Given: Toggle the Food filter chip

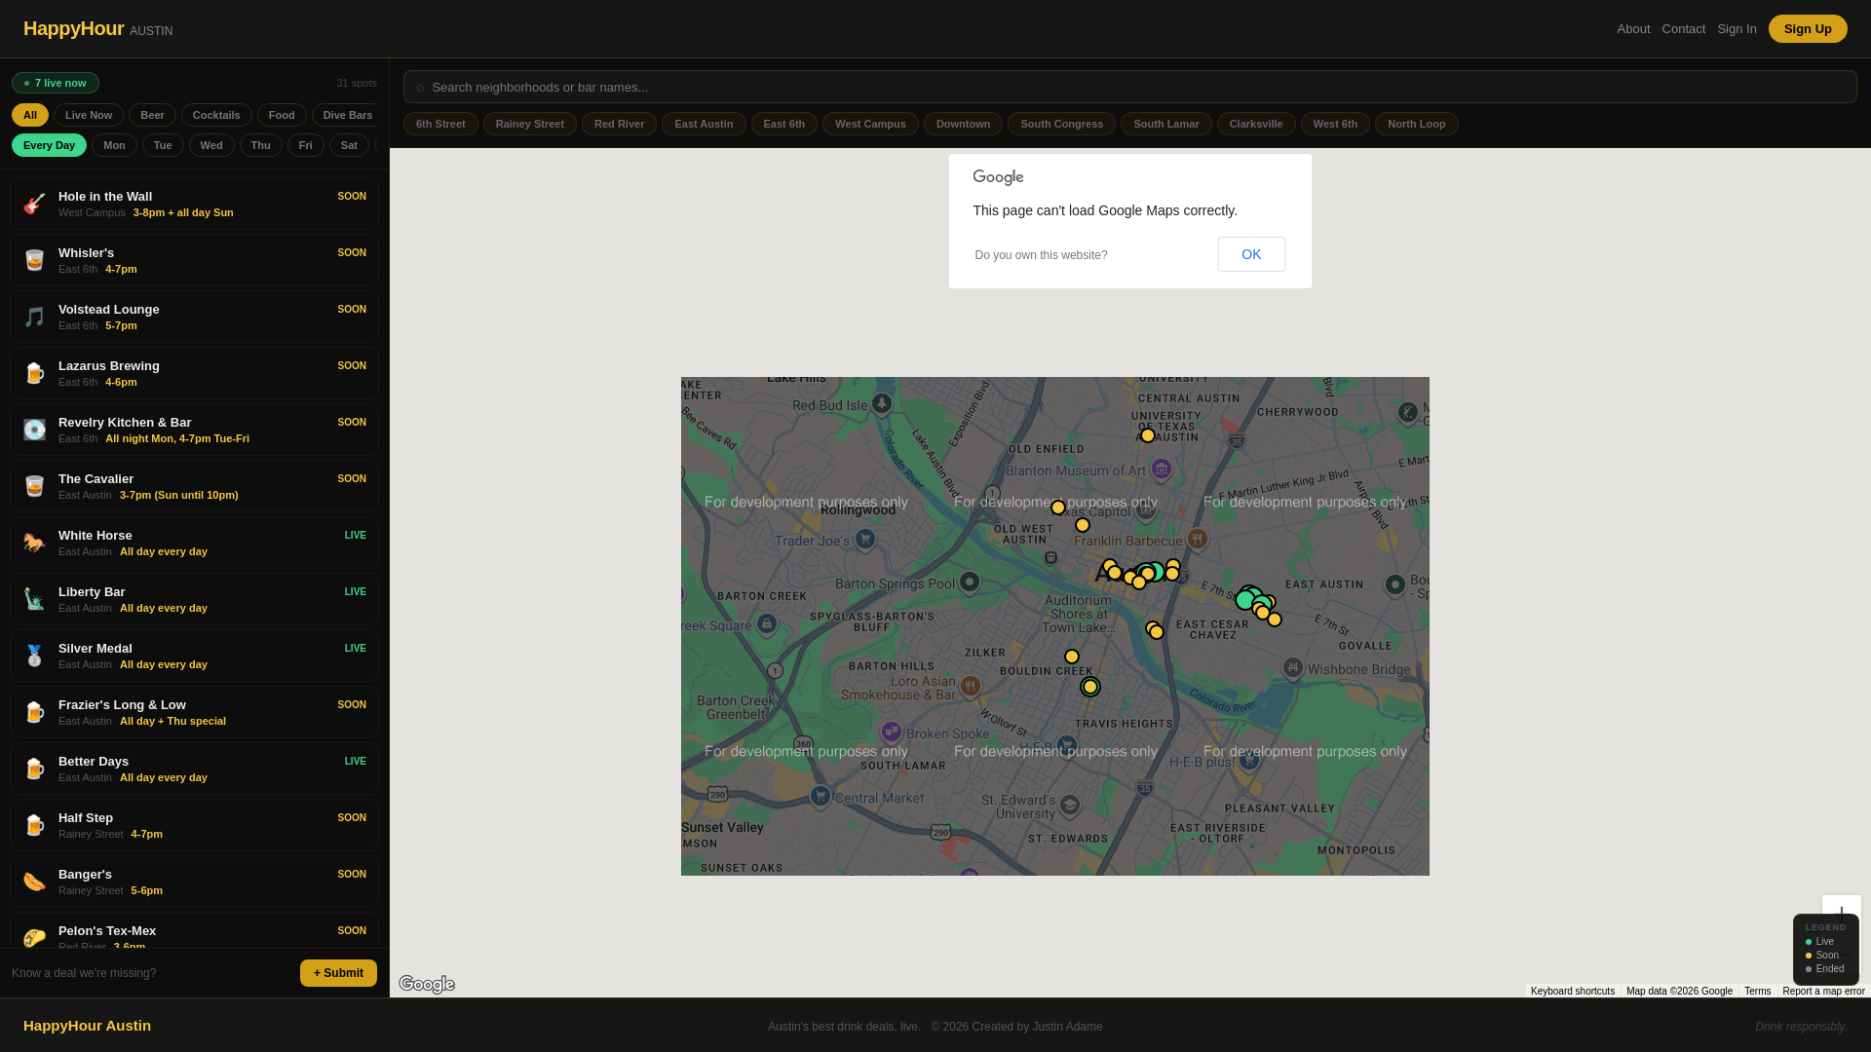Looking at the screenshot, I should 282,115.
